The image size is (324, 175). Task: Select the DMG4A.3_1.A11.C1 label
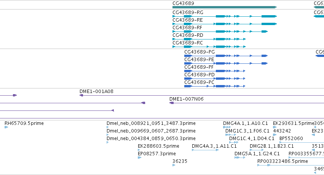(214, 147)
